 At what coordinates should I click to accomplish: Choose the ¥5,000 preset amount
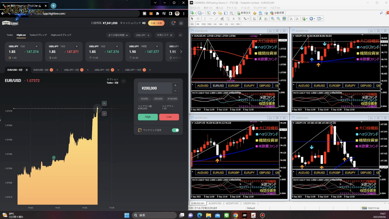point(145,99)
